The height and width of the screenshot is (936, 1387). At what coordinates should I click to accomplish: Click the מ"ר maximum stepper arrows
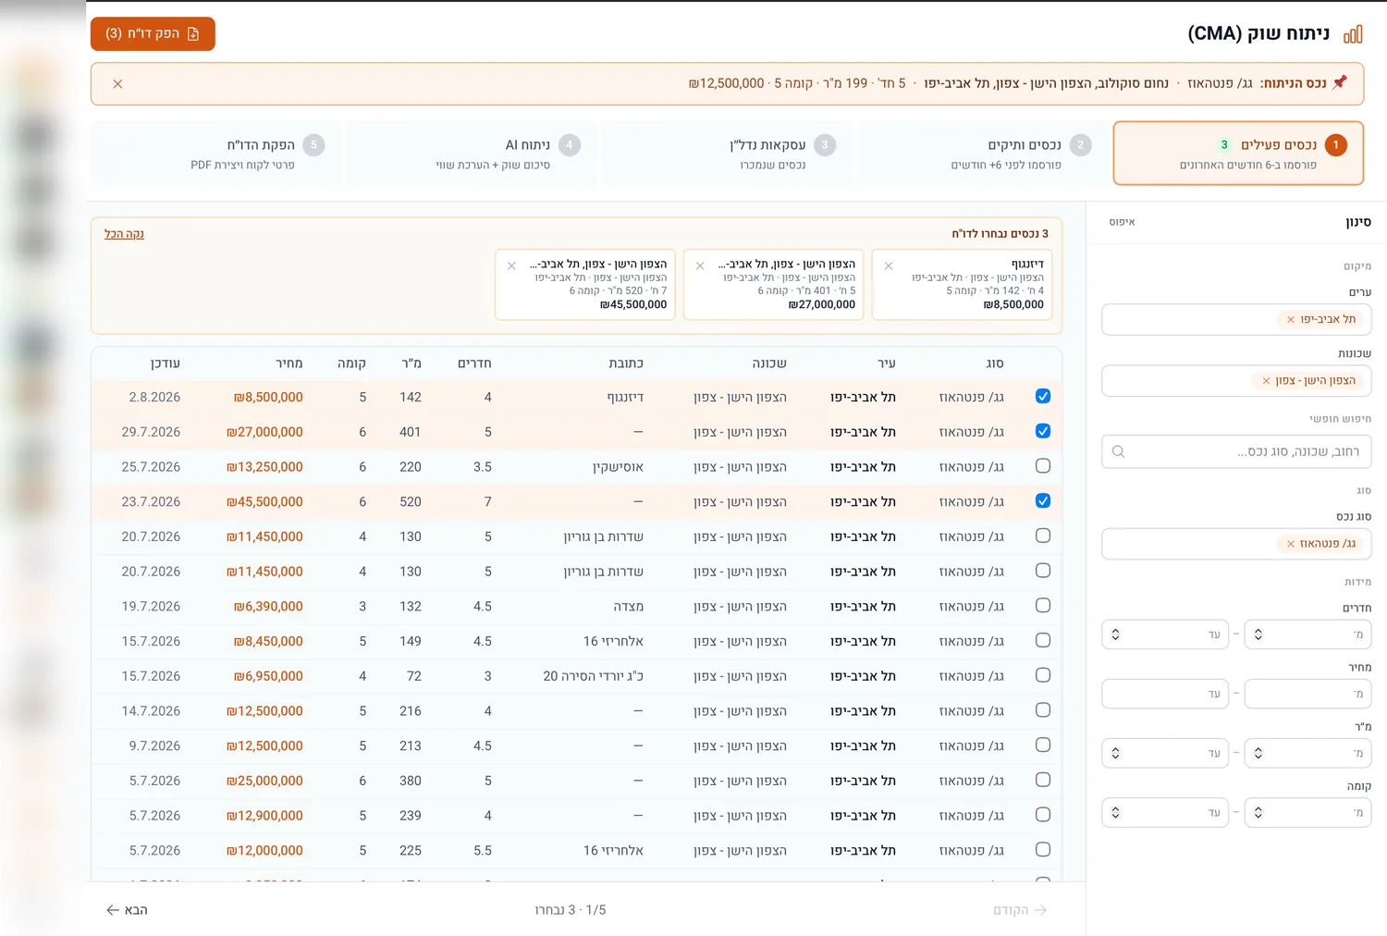pyautogui.click(x=1116, y=753)
